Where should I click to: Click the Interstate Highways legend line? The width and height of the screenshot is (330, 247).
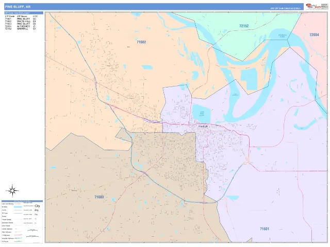click(x=19, y=238)
